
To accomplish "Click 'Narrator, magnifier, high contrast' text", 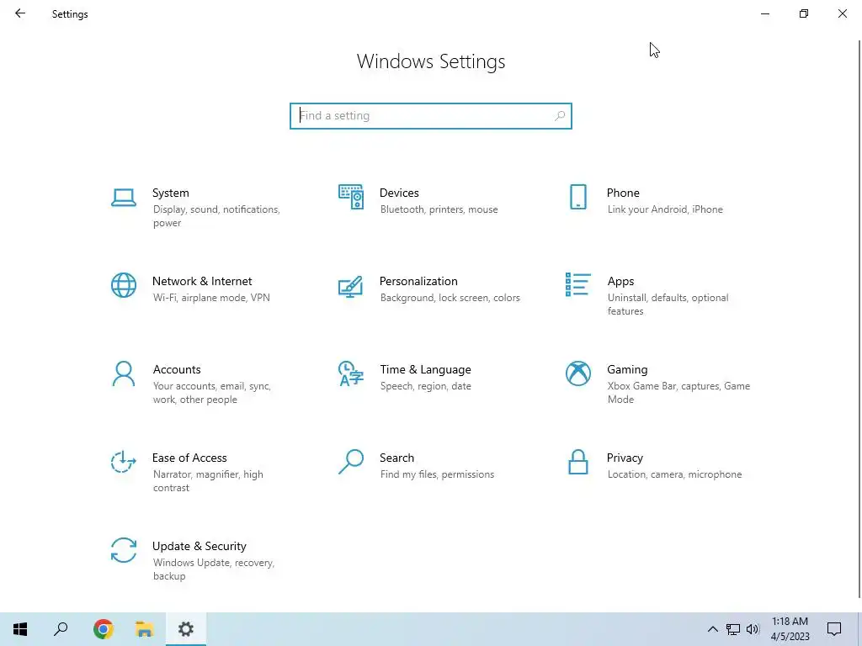I will pos(208,480).
